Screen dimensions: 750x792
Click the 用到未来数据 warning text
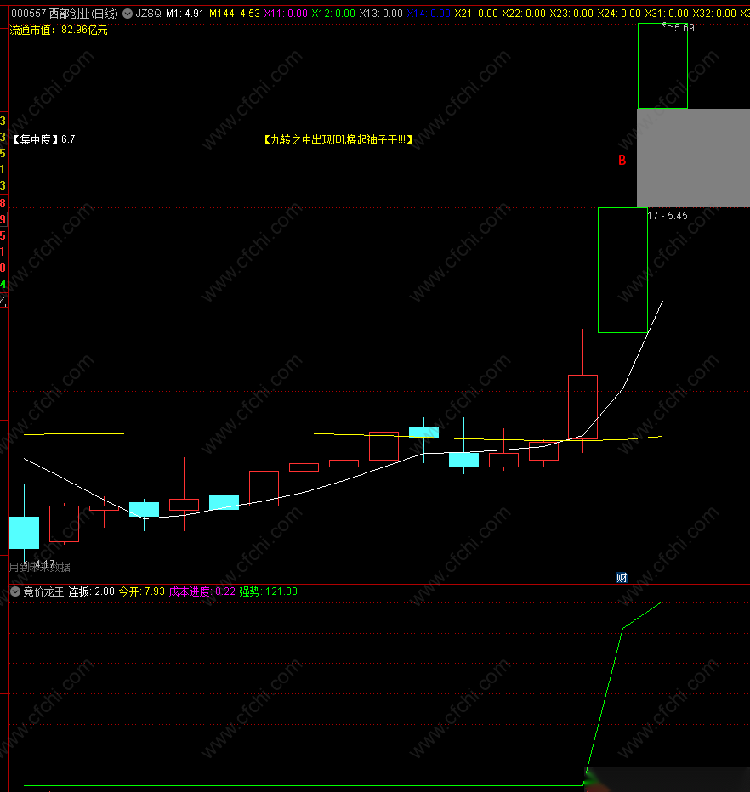39,567
